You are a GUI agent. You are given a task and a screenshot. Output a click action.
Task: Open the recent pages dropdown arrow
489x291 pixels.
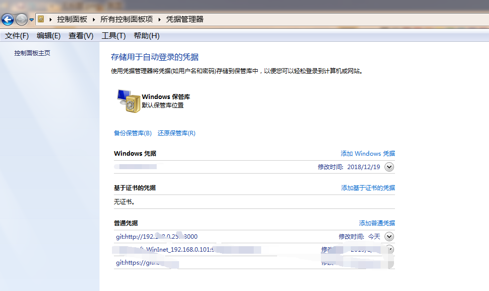[31, 20]
